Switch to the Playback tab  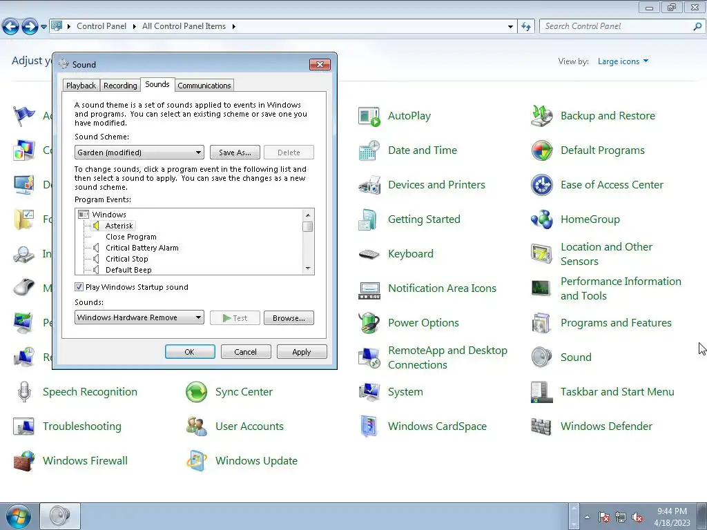81,86
